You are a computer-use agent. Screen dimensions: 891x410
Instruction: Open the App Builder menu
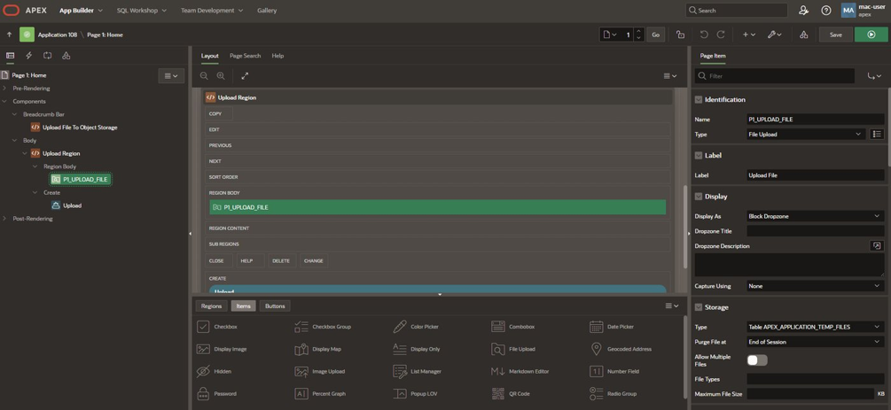(x=82, y=11)
